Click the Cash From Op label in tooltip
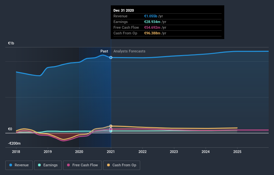Viewport: 274px width, 175px height. [125, 33]
